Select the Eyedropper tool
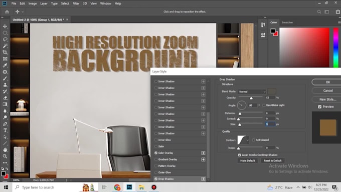341x192 pixels. pos(5,65)
